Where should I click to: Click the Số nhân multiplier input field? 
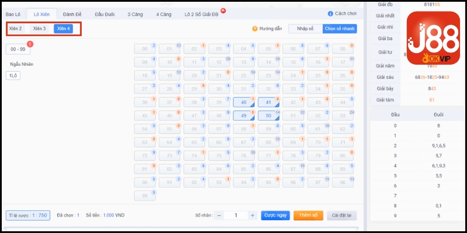pos(236,215)
